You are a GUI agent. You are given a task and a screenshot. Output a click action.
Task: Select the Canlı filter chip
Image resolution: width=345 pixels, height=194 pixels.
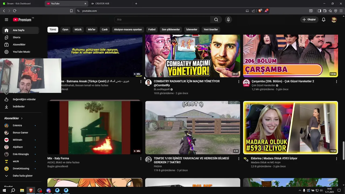105,29
